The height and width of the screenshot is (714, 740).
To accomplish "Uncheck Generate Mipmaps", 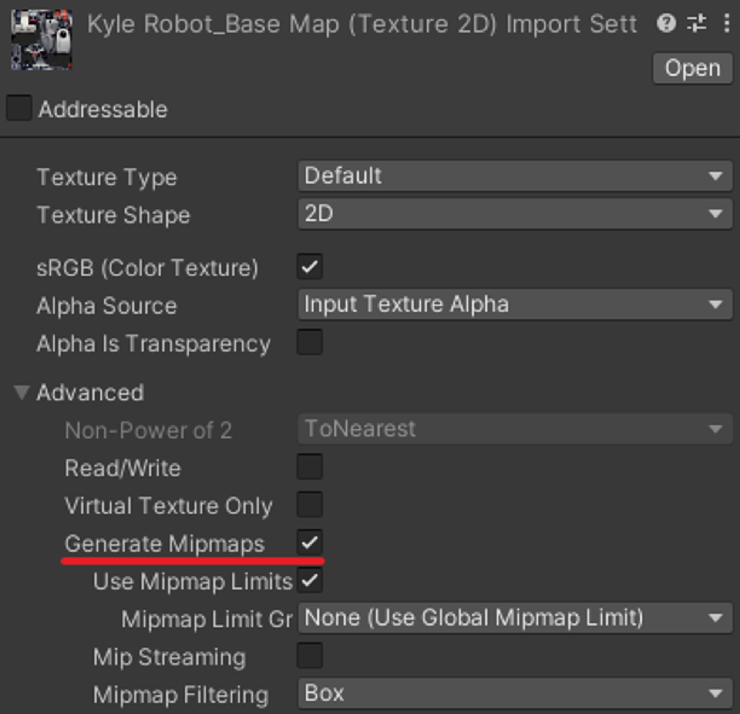I will point(310,543).
